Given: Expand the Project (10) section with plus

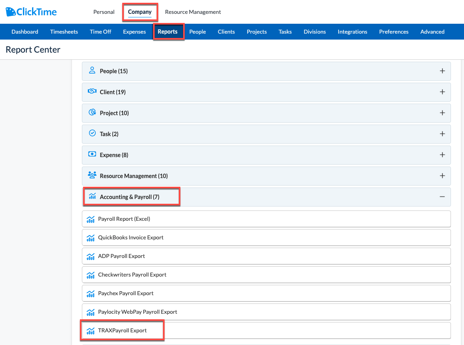Looking at the screenshot, I should point(442,113).
